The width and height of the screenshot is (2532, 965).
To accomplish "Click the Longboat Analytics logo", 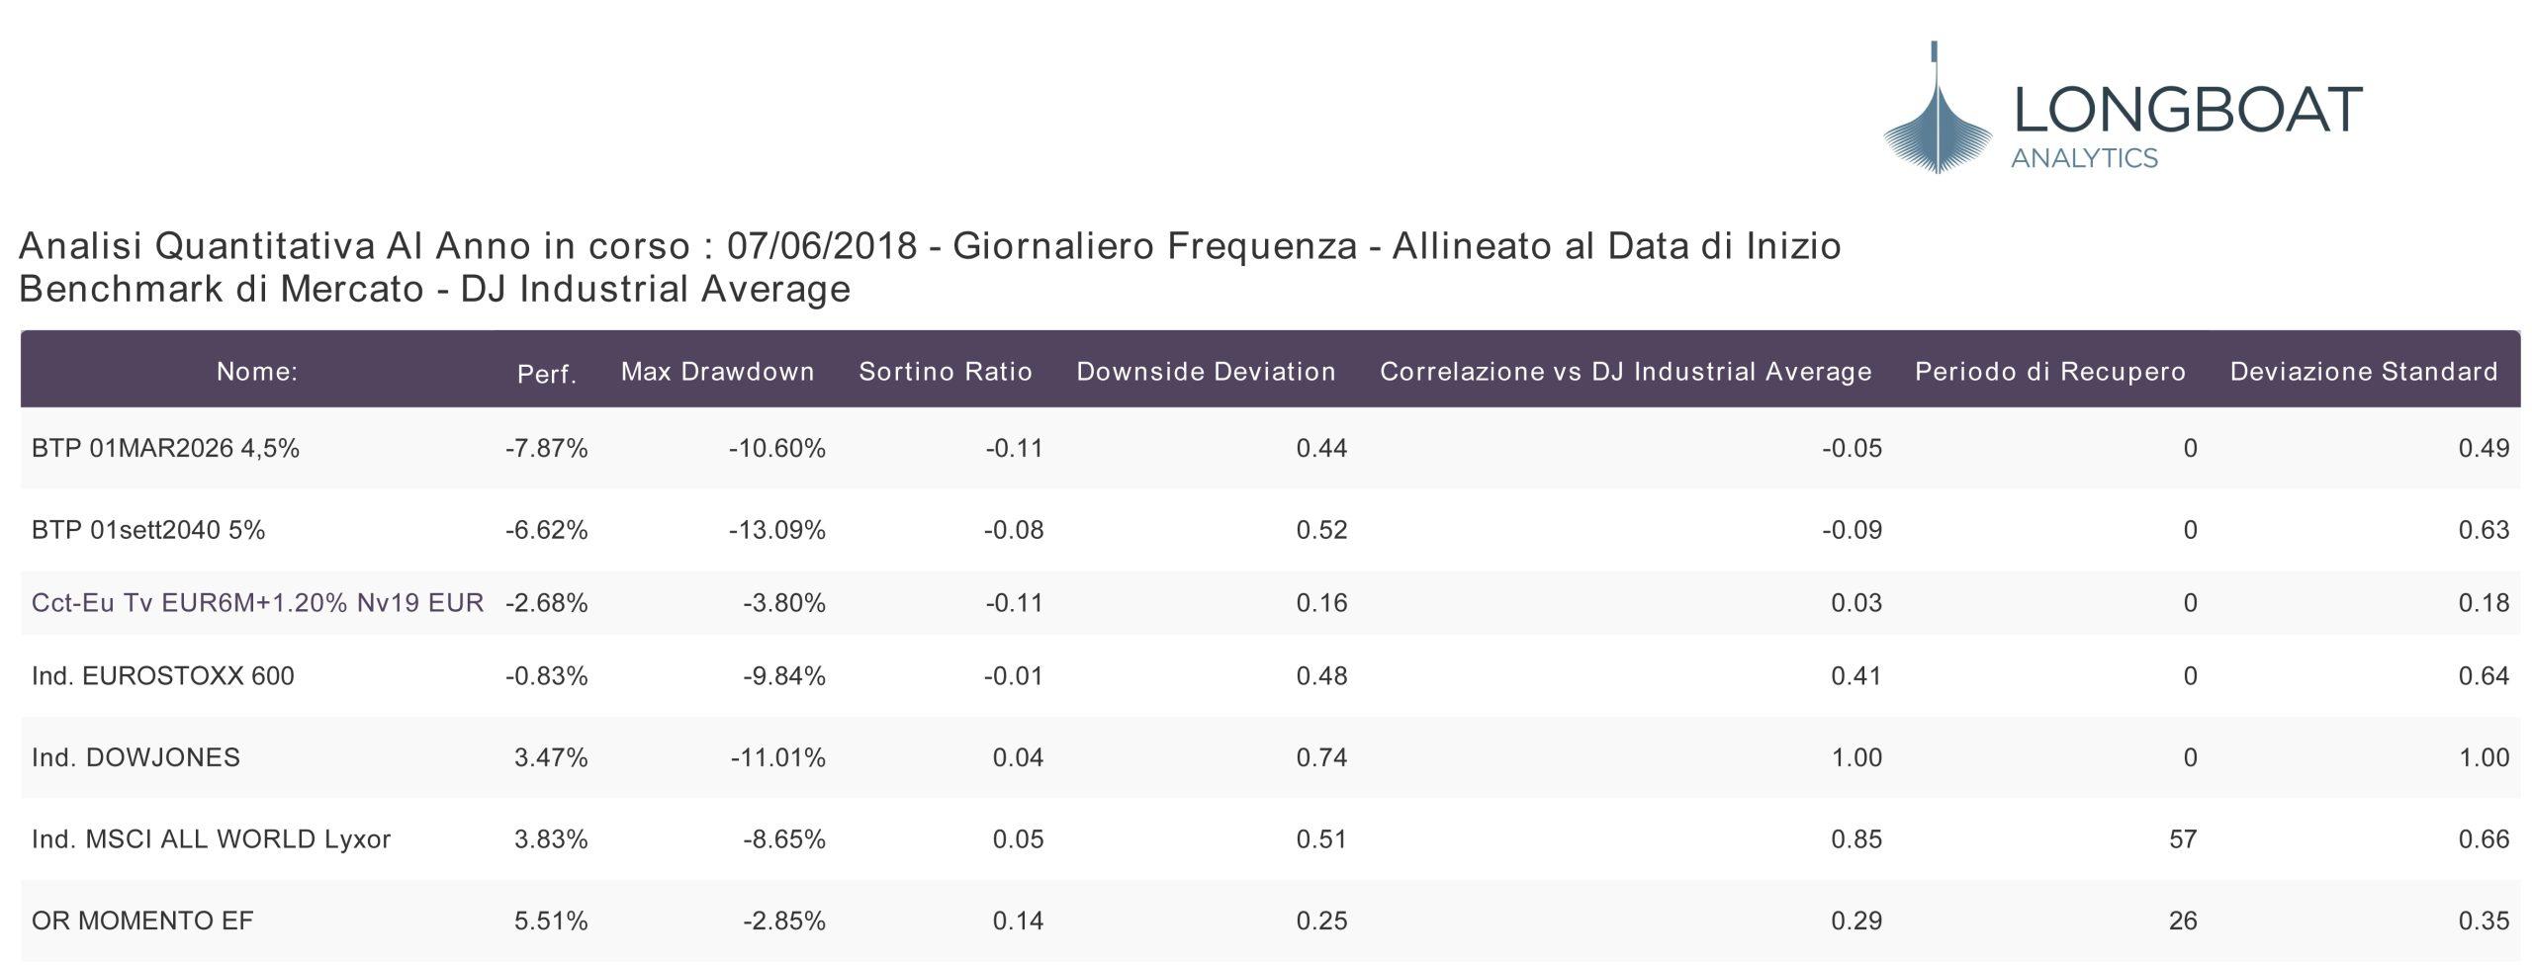I will (2123, 109).
